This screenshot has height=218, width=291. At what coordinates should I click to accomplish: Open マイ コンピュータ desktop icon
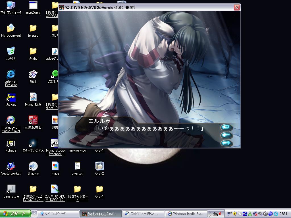[11, 7]
